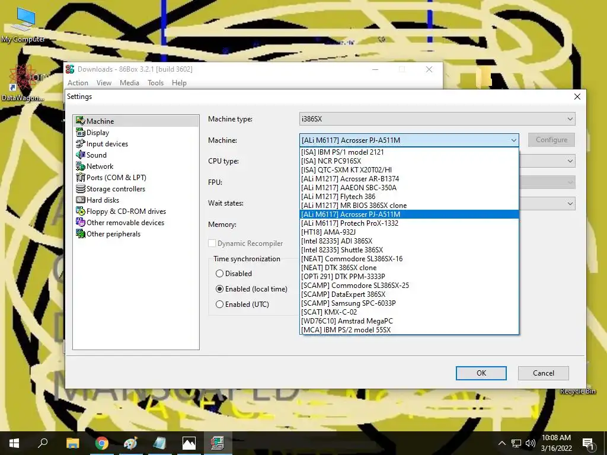Open the Windows Start menu
This screenshot has height=455, width=607.
14,443
